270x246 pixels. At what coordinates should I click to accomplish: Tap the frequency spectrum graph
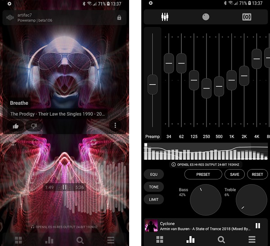(206, 151)
